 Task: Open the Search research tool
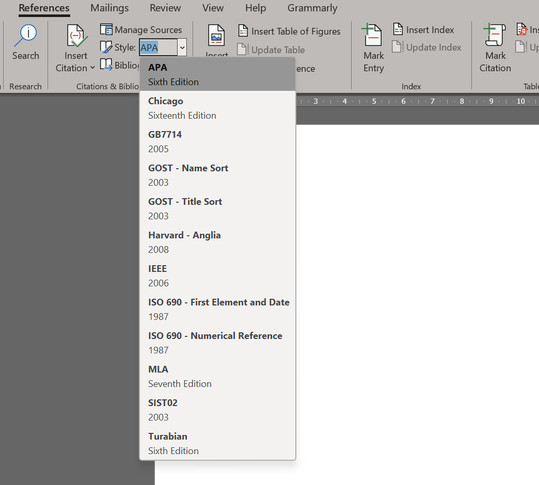click(x=26, y=42)
